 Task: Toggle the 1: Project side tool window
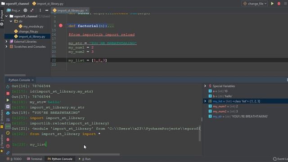point(2,18)
